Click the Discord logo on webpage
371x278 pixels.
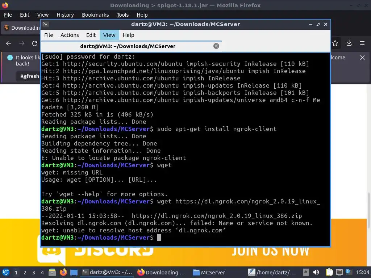pos(51,250)
